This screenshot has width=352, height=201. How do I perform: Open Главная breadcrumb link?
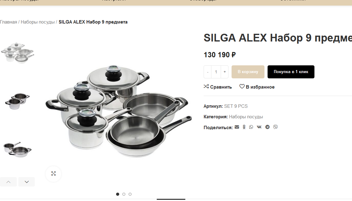[8, 22]
